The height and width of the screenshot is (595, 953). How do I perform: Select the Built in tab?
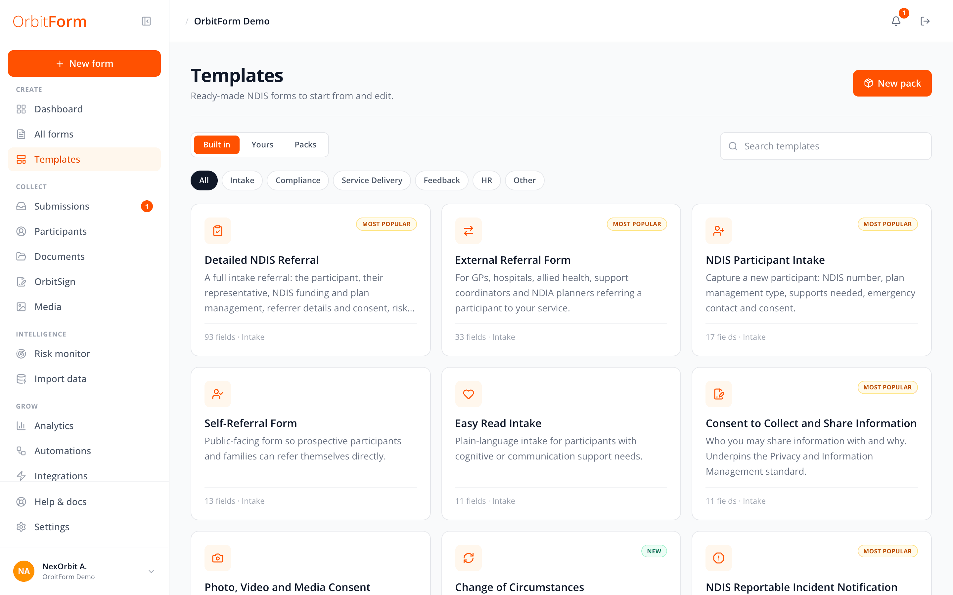[217, 145]
